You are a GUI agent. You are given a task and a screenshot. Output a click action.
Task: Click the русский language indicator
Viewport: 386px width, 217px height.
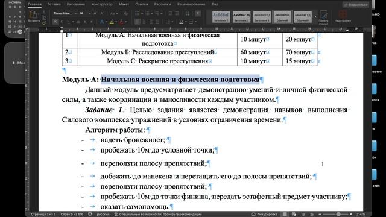(x=103, y=215)
